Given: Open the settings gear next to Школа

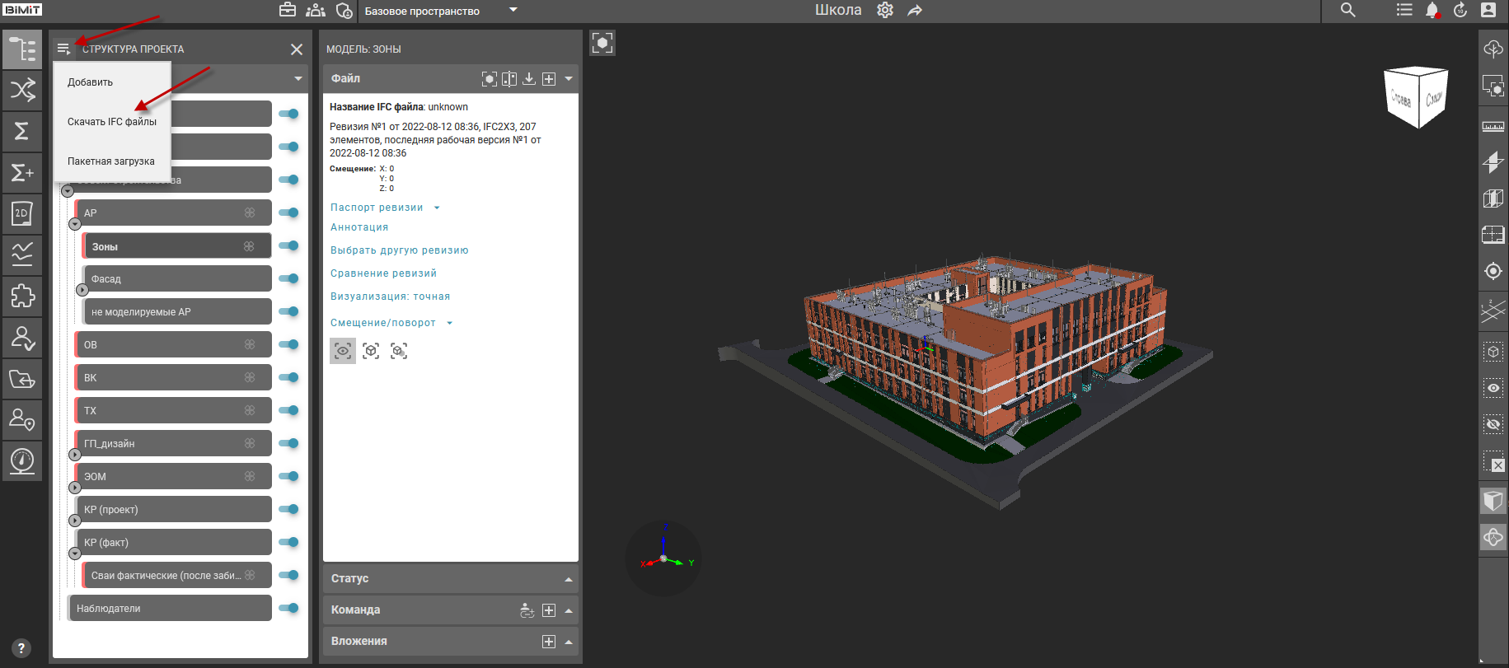Looking at the screenshot, I should 885,11.
